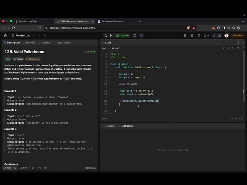Viewport: 247px width, 185px height.
Task: Open the purple AI sparkle assistant icon
Action: tap(141, 35)
